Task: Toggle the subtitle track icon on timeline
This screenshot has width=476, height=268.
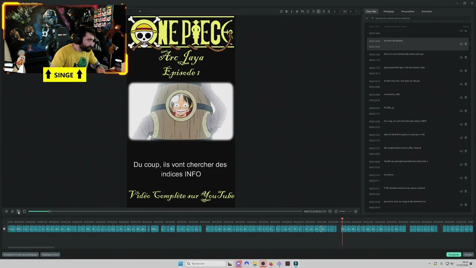Action: tap(4, 229)
